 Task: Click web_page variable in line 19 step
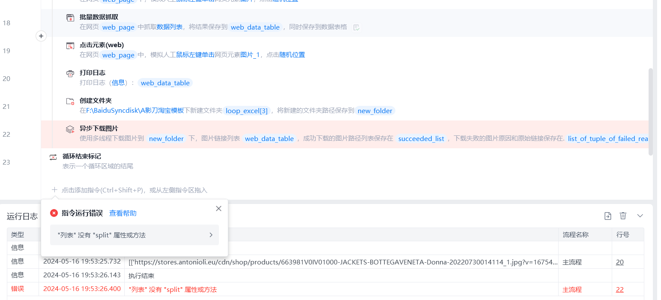click(x=118, y=55)
